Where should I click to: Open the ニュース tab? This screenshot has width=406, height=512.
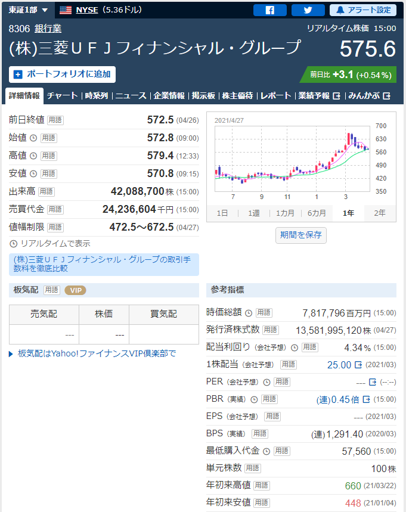pyautogui.click(x=131, y=96)
